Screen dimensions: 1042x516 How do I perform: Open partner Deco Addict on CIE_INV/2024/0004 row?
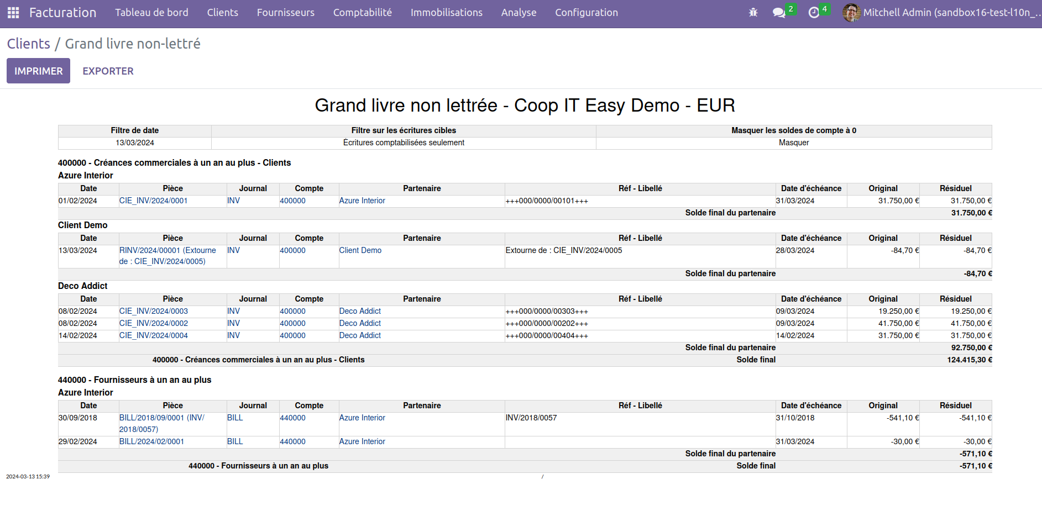pyautogui.click(x=360, y=335)
